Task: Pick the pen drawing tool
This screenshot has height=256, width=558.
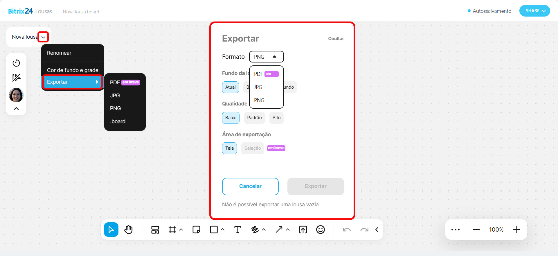Action: (255, 230)
